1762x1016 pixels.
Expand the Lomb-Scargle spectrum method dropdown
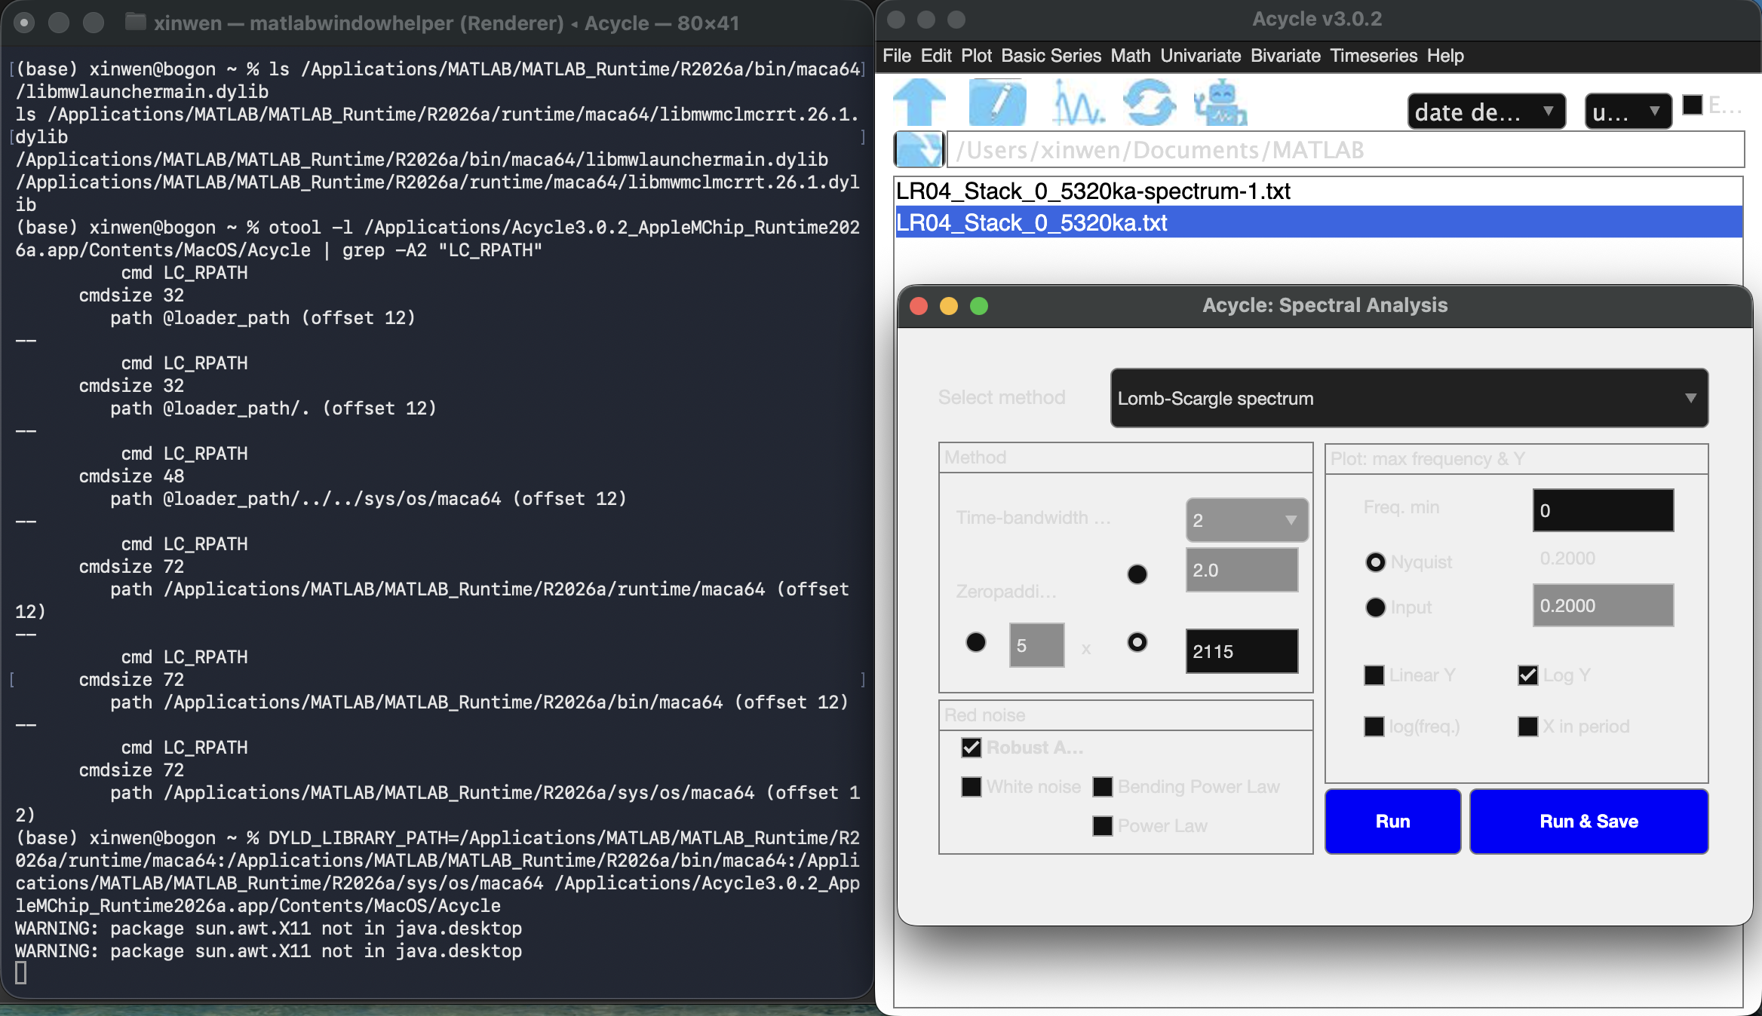[x=1409, y=398]
